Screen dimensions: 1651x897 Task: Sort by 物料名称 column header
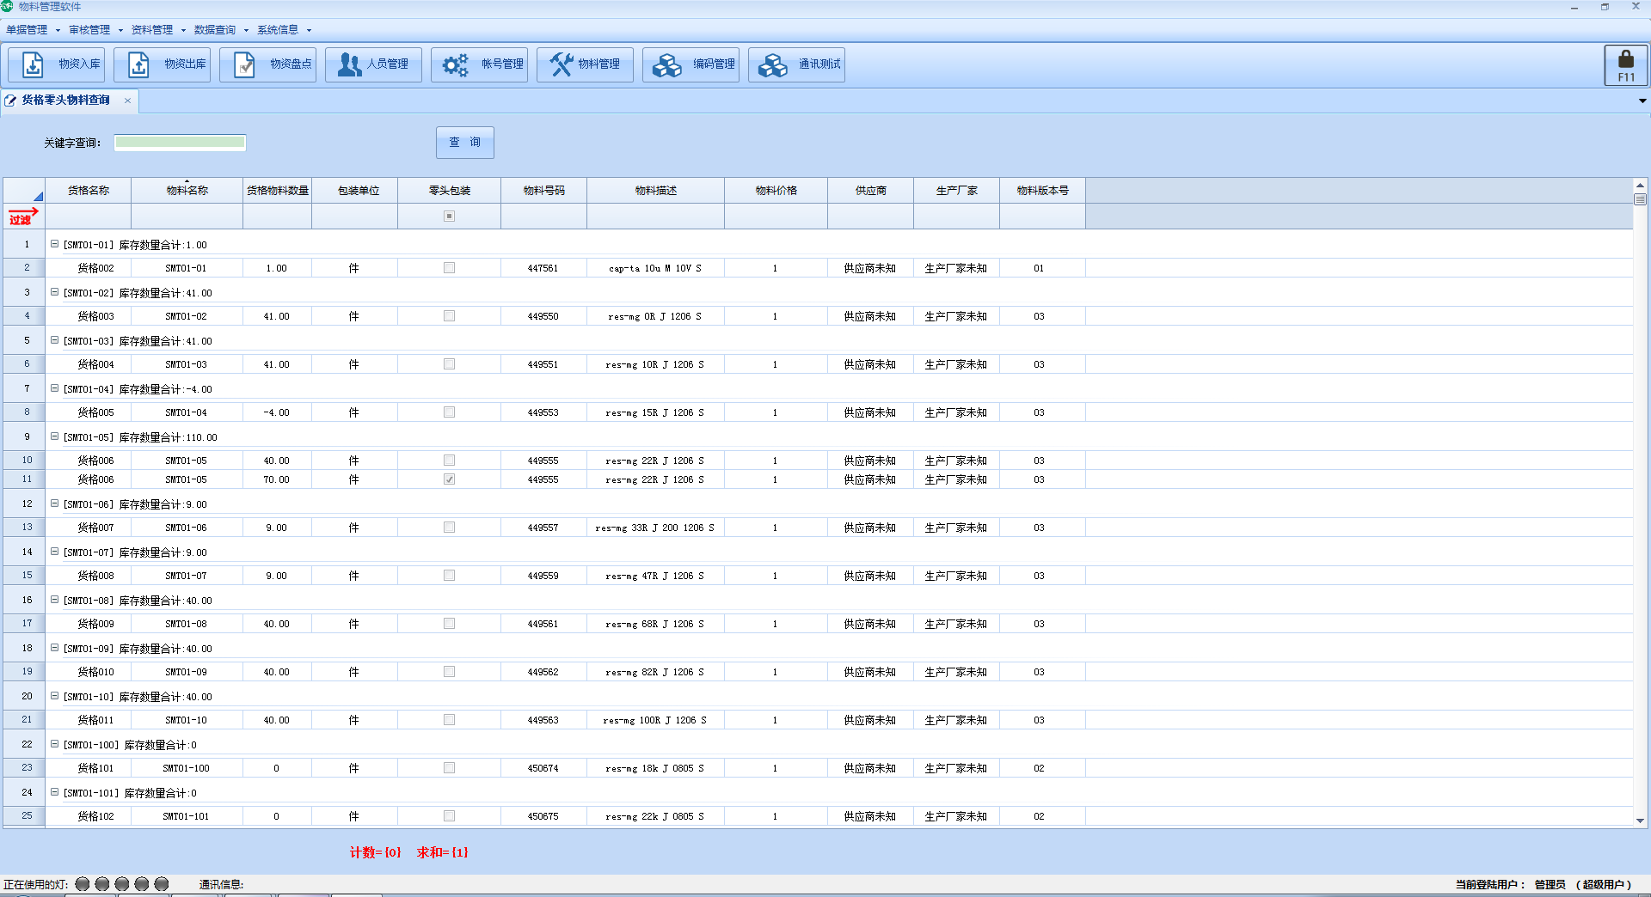tap(187, 191)
